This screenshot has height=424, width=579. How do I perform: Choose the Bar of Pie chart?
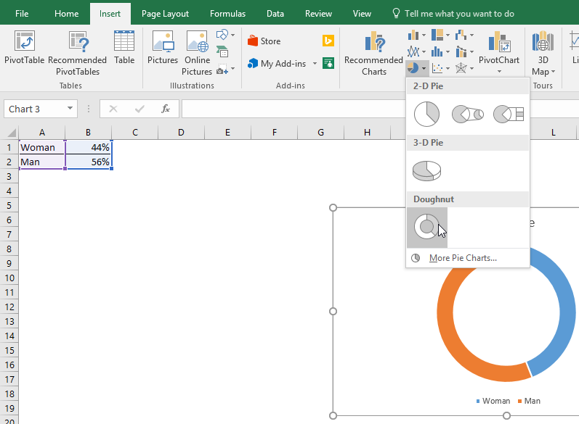[x=509, y=115]
